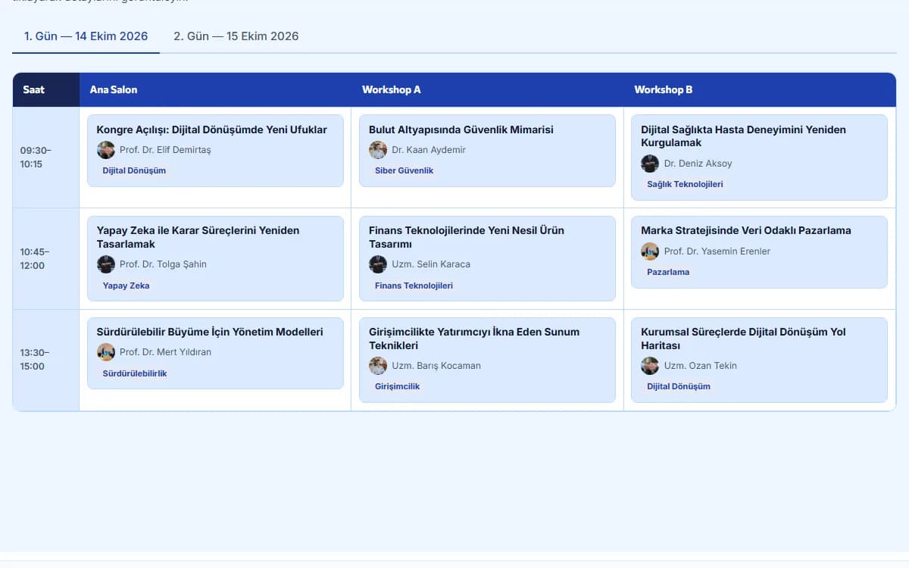The width and height of the screenshot is (909, 568).
Task: Open Girişimcilikte Yatırımcıyı İkna Eden session
Action: click(x=487, y=360)
